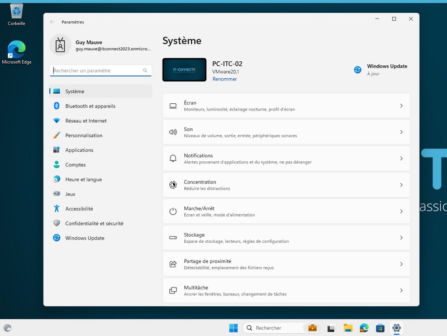Click the Bluetooth et appareils sidebar icon

pos(56,106)
